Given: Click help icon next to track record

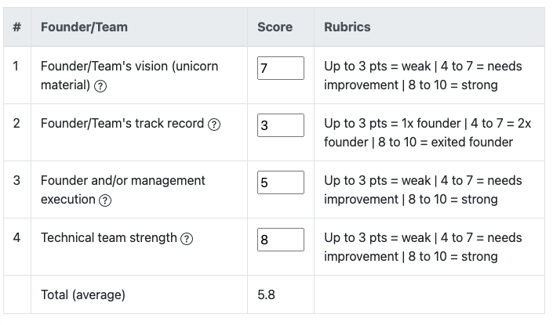Looking at the screenshot, I should 214,125.
